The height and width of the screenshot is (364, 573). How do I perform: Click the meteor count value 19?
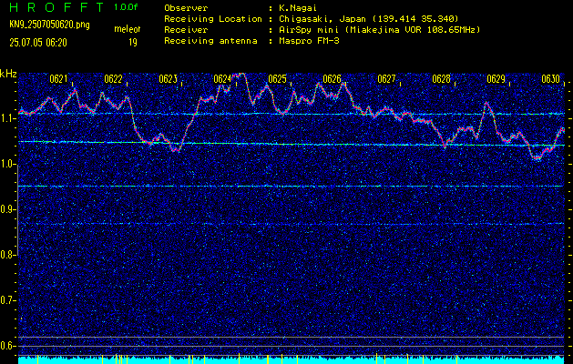133,43
